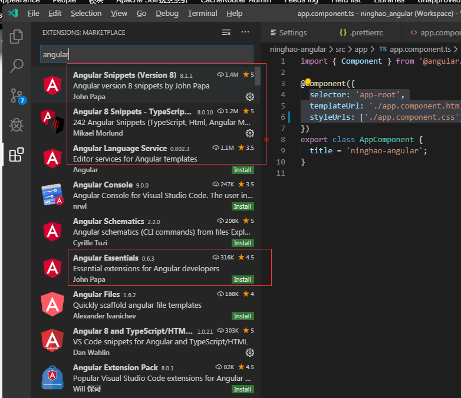This screenshot has height=398, width=461.
Task: Open the Angular Files extension title
Action: (96, 294)
